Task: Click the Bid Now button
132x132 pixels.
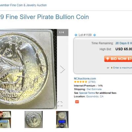Action: pos(118,59)
